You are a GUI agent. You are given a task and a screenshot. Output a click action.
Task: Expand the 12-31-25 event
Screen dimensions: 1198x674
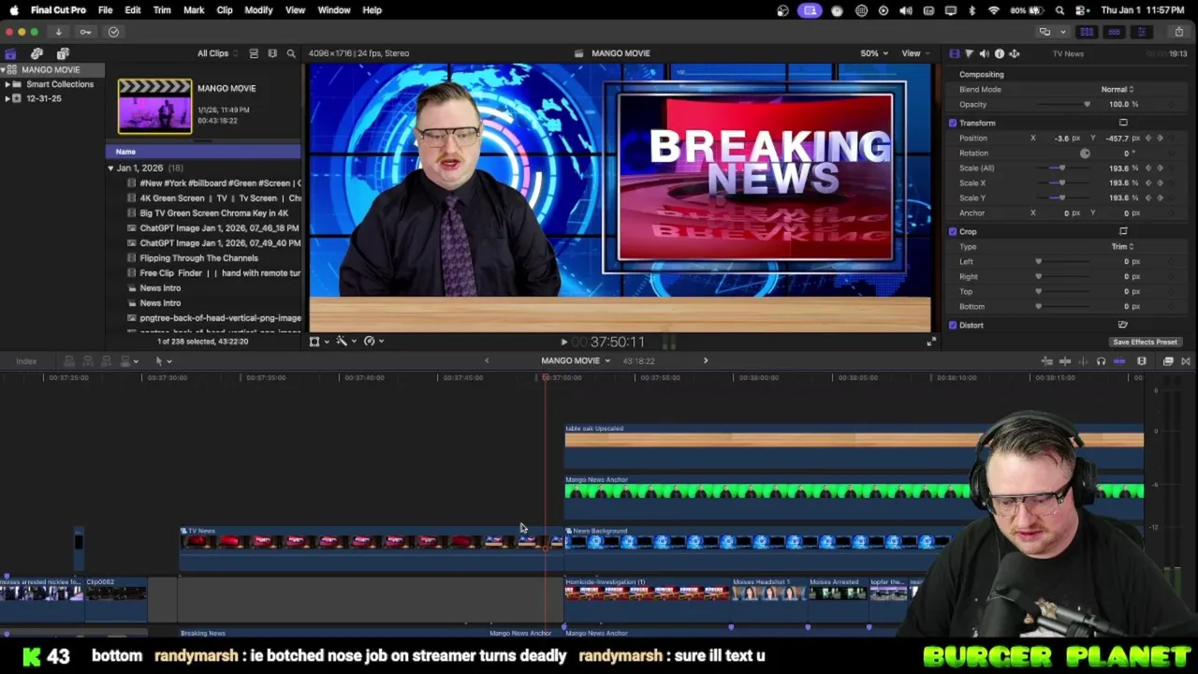(7, 98)
